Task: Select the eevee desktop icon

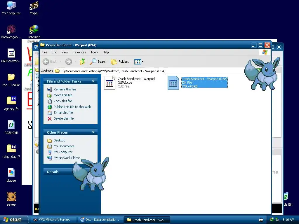Action: pyautogui.click(x=11, y=199)
